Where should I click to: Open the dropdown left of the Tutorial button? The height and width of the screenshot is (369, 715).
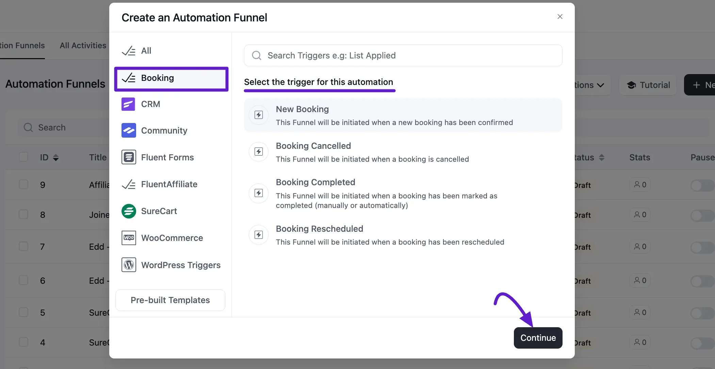pyautogui.click(x=592, y=85)
